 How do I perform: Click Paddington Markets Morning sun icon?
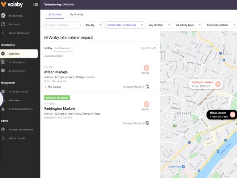pyautogui.click(x=146, y=104)
